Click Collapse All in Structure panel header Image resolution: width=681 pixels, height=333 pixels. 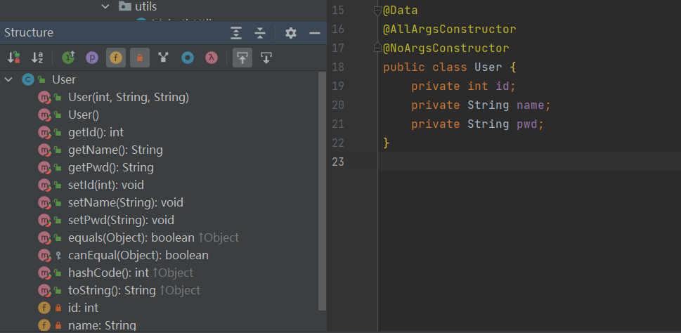pyautogui.click(x=260, y=33)
